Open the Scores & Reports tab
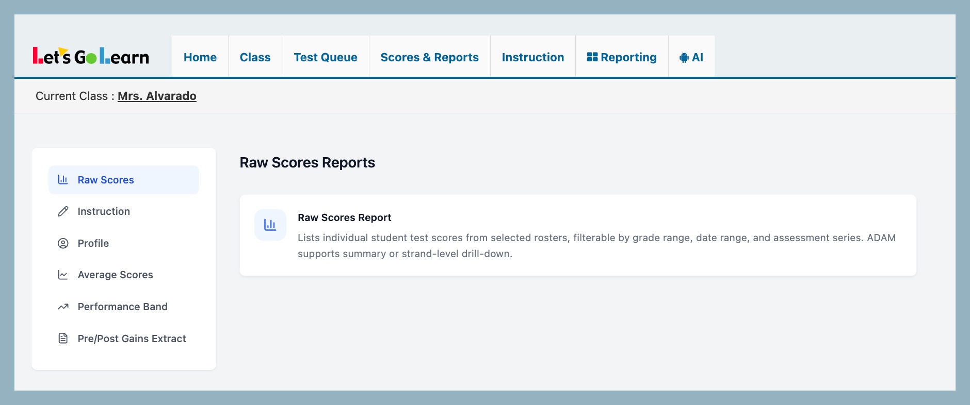This screenshot has width=970, height=405. point(429,57)
